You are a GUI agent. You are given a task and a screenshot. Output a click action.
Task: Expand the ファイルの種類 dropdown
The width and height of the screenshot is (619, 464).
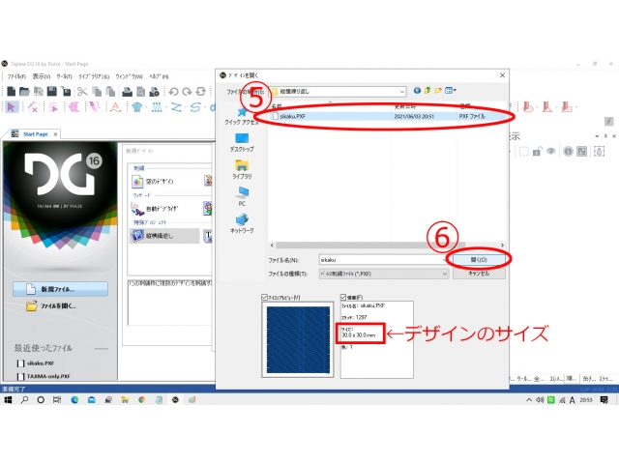[x=445, y=274]
